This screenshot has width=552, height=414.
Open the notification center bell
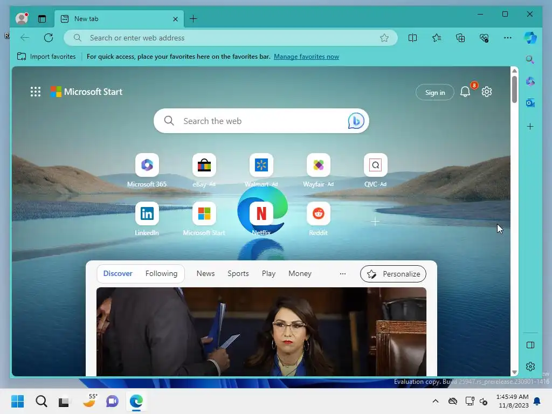tap(537, 401)
